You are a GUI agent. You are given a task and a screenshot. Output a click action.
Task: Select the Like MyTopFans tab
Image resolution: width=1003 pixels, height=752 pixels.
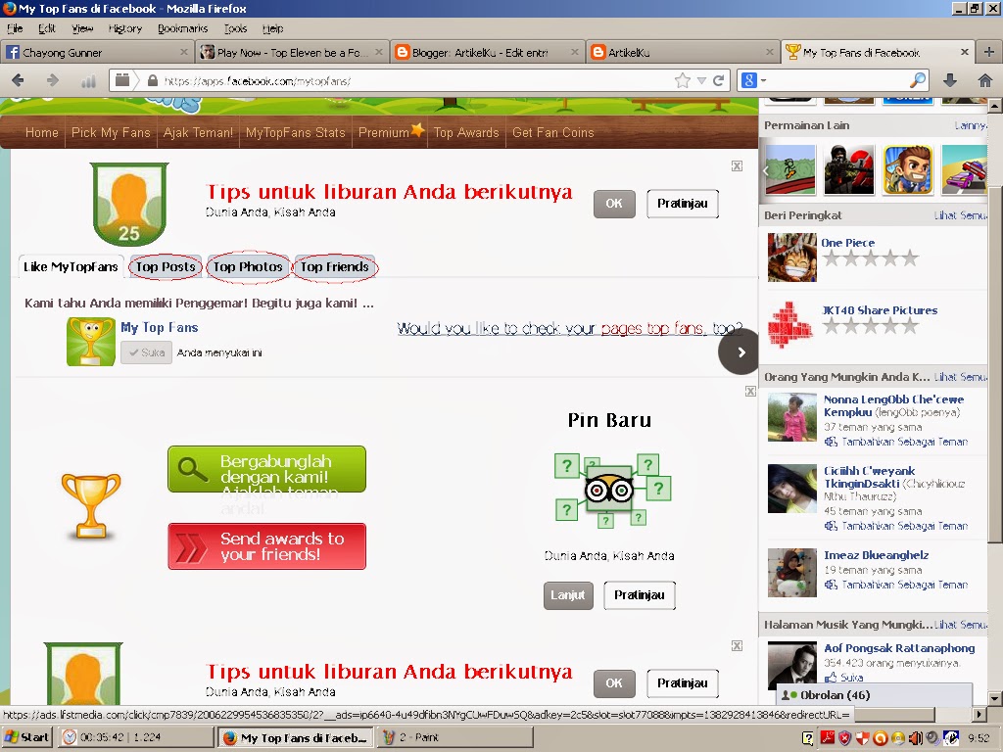click(x=71, y=266)
